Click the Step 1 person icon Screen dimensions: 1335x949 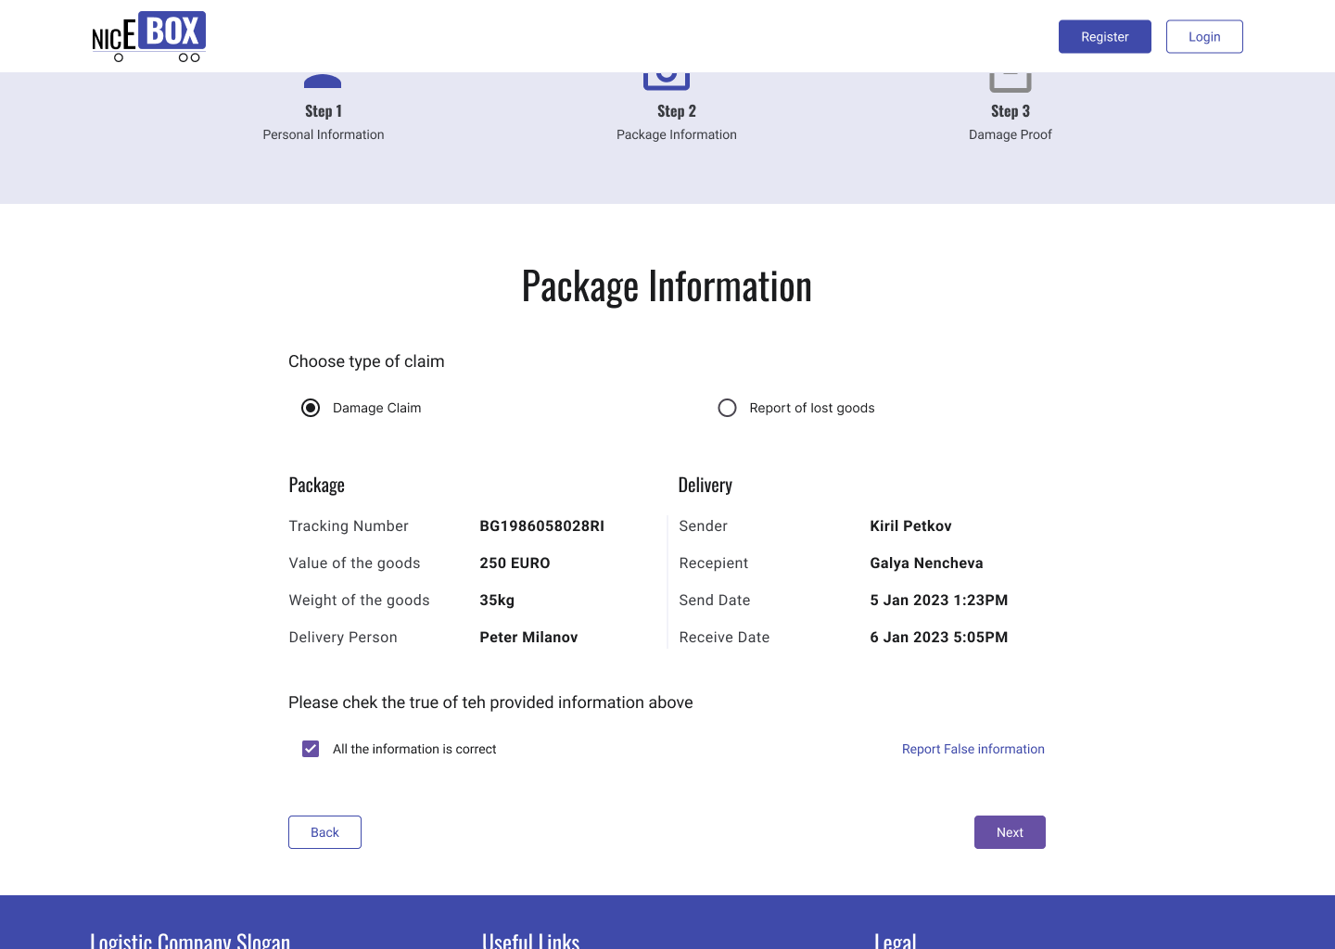click(x=323, y=82)
